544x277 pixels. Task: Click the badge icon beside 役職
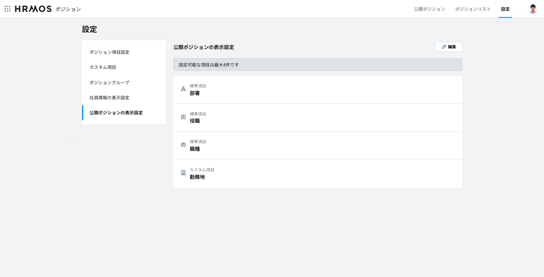point(183,117)
